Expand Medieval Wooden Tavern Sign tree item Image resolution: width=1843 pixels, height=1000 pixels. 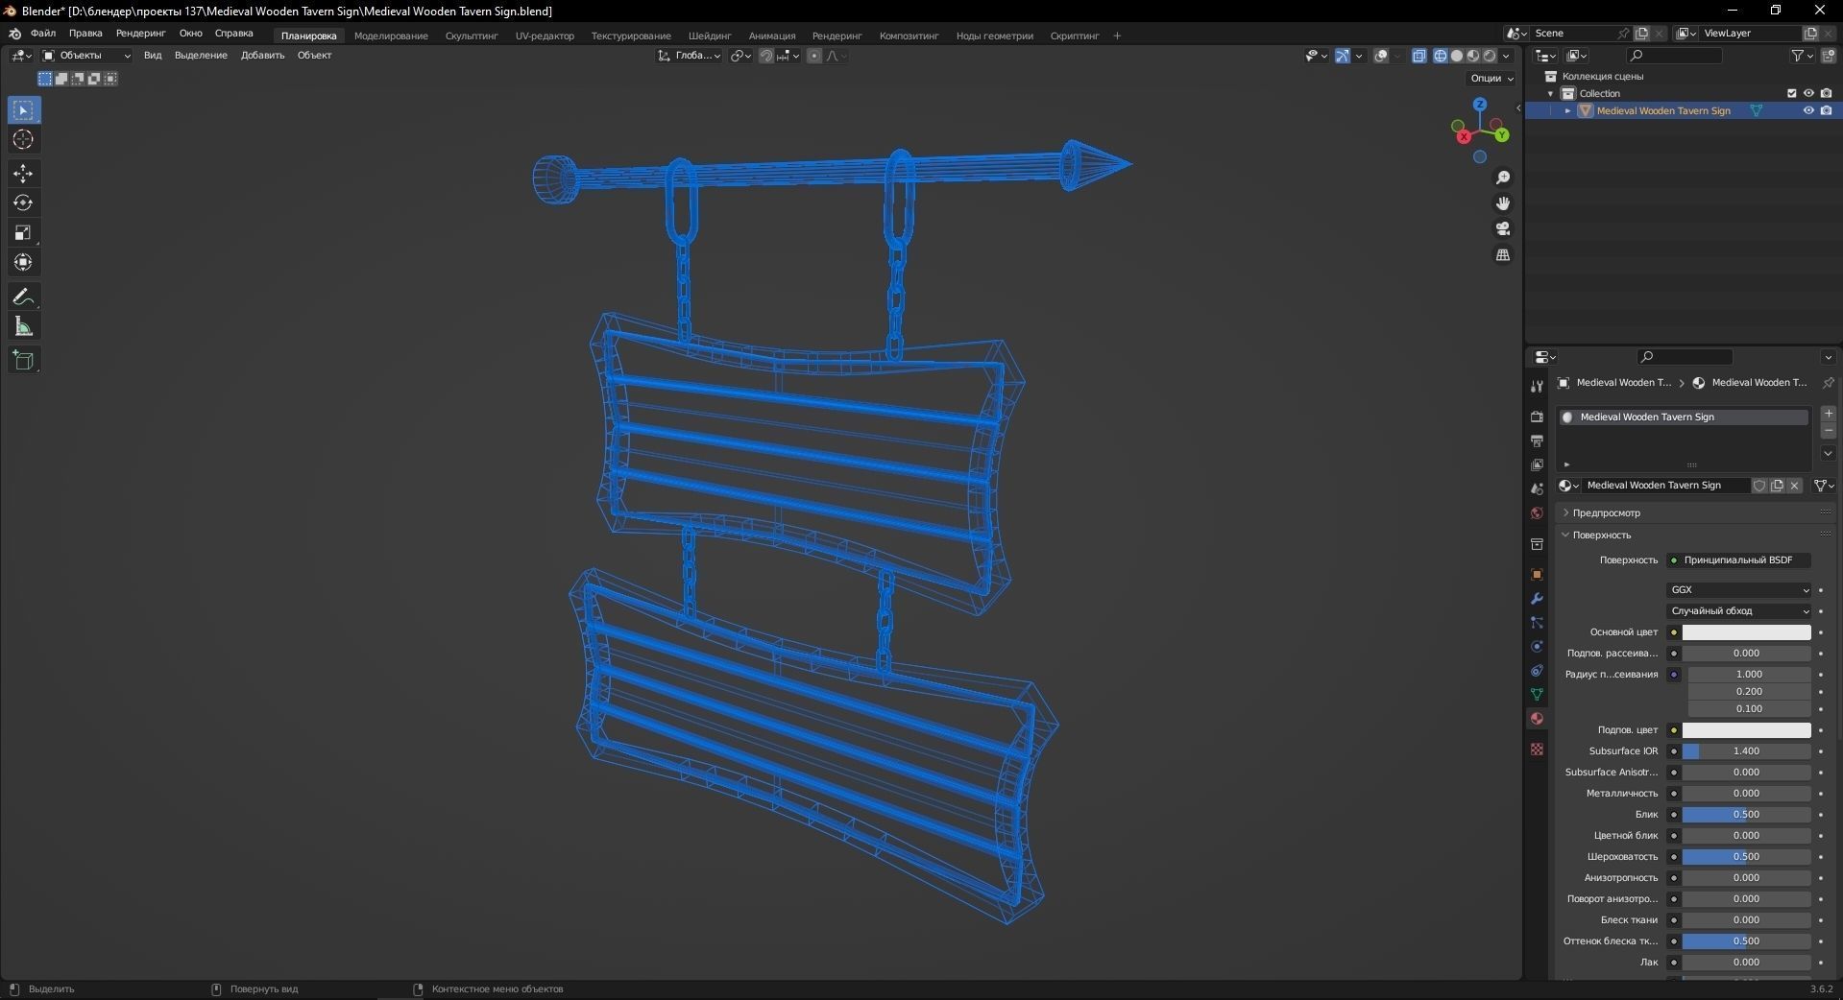[x=1567, y=111]
